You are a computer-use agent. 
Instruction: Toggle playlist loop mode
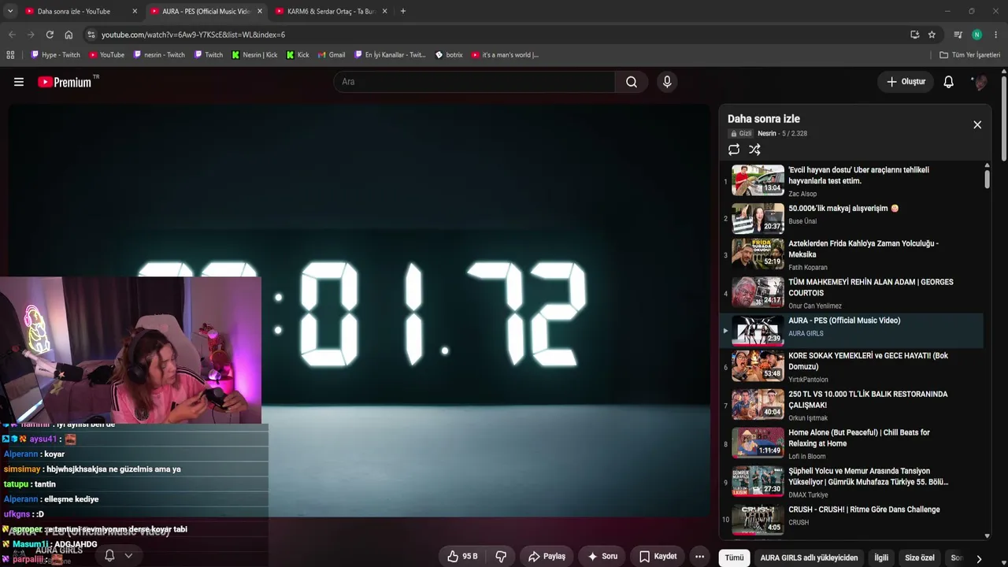click(734, 150)
